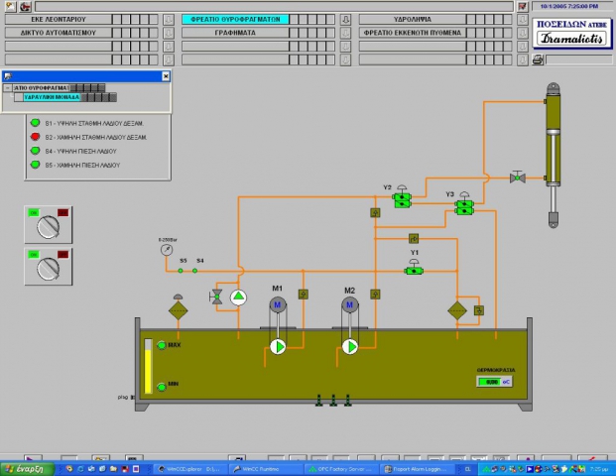Select the ΥΔΡΑΥΛΙΚΗ ΜΟΝΑΔΑ tree entry
The image size is (616, 476).
[x=52, y=97]
